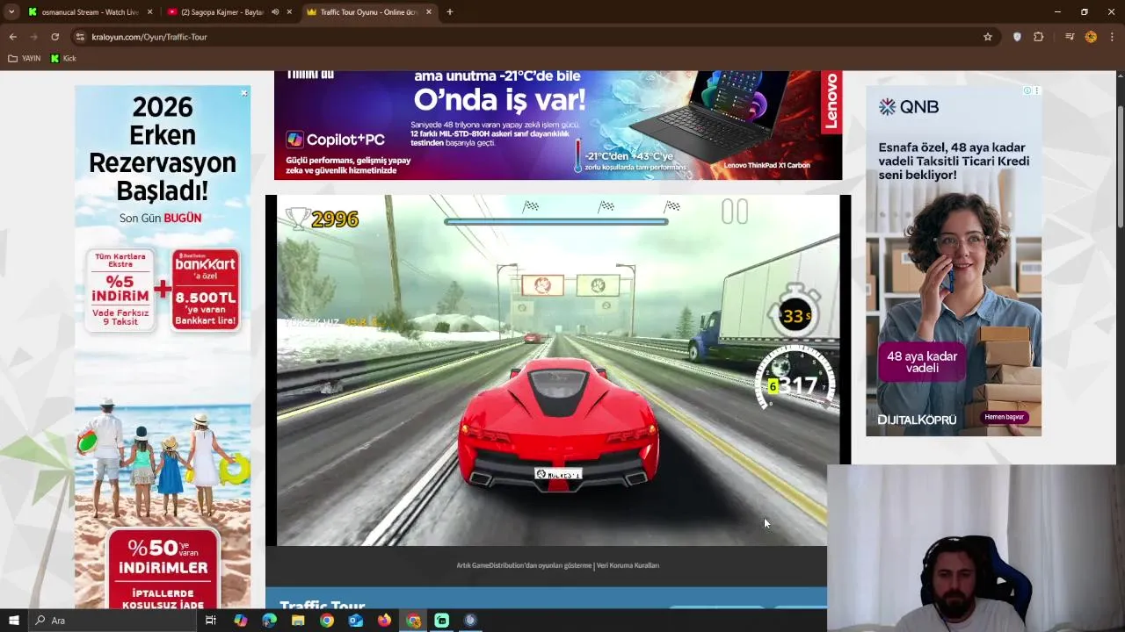Open File Explorer from taskbar
The width and height of the screenshot is (1125, 632).
298,621
